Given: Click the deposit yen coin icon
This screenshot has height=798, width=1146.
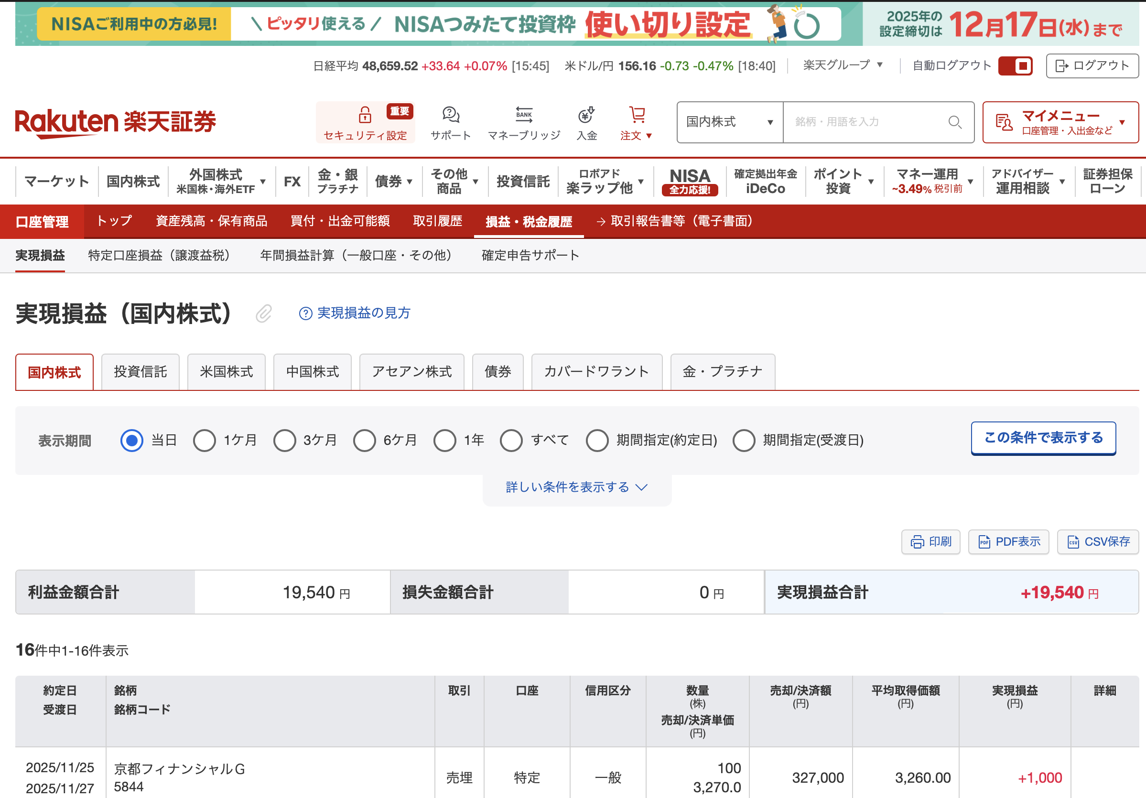Looking at the screenshot, I should [586, 115].
